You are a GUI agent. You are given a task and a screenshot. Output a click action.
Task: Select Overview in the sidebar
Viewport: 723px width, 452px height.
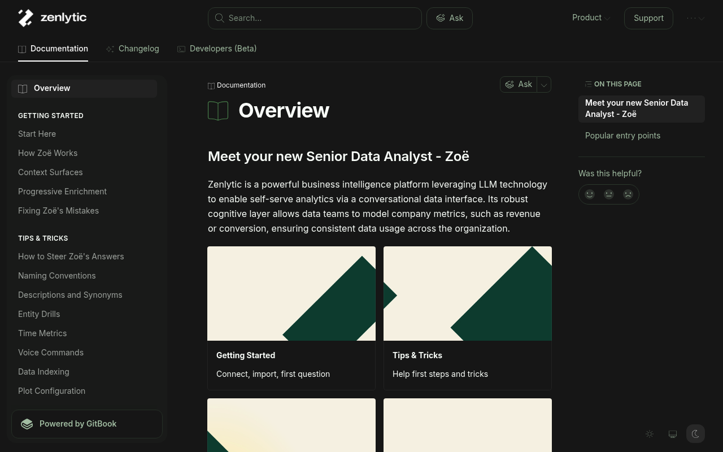tap(84, 89)
